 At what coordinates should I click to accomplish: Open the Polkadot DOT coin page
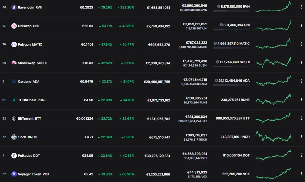click(29, 156)
